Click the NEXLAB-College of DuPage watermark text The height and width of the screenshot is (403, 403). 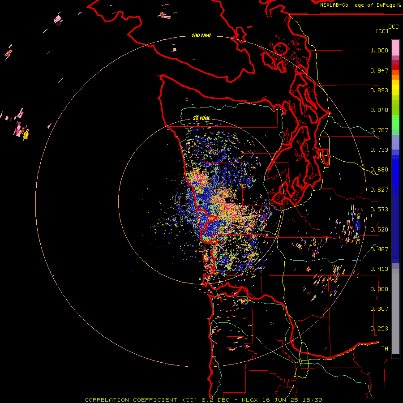357,5
